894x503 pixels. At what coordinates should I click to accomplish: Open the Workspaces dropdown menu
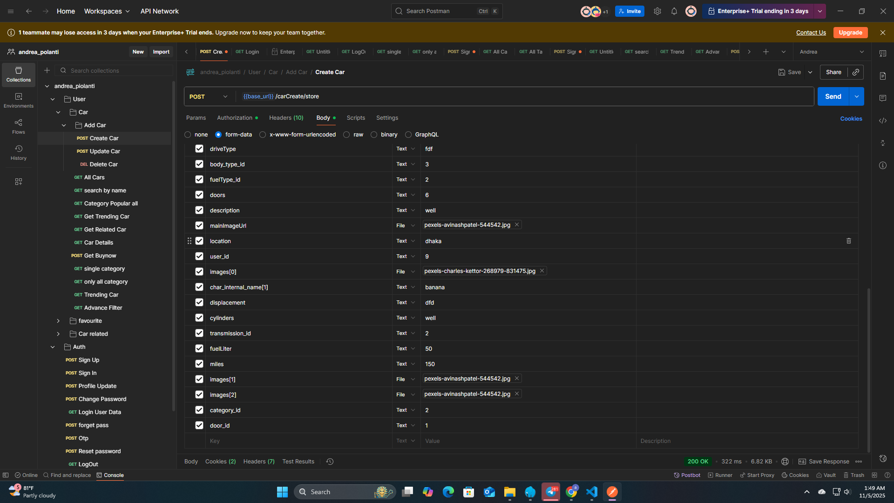click(107, 11)
